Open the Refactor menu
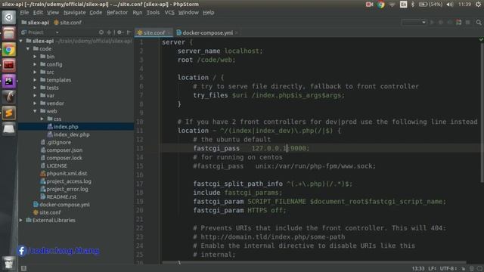 point(117,13)
